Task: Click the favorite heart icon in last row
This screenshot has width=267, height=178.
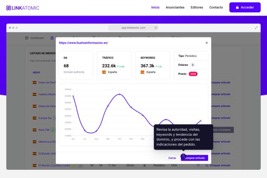Action: point(198,166)
